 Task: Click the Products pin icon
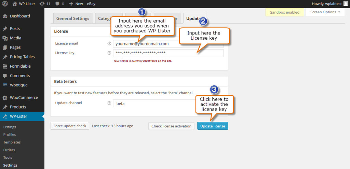pyautogui.click(x=5, y=107)
